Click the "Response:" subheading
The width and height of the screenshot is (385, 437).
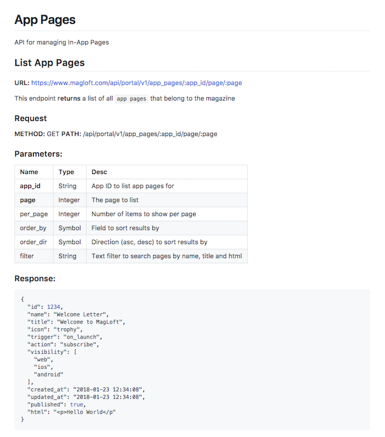click(35, 279)
